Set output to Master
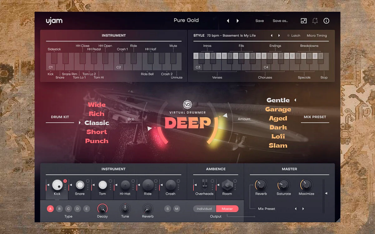The height and width of the screenshot is (234, 375). click(x=227, y=209)
